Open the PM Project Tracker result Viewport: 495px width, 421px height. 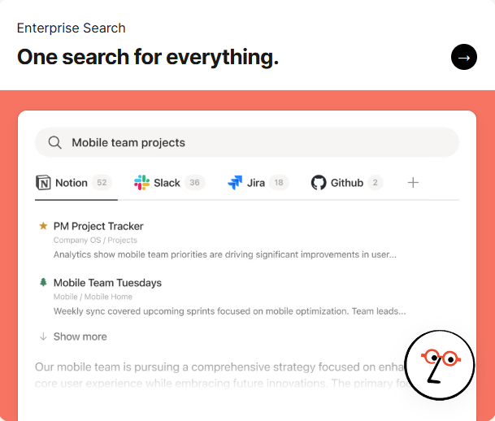coord(98,226)
